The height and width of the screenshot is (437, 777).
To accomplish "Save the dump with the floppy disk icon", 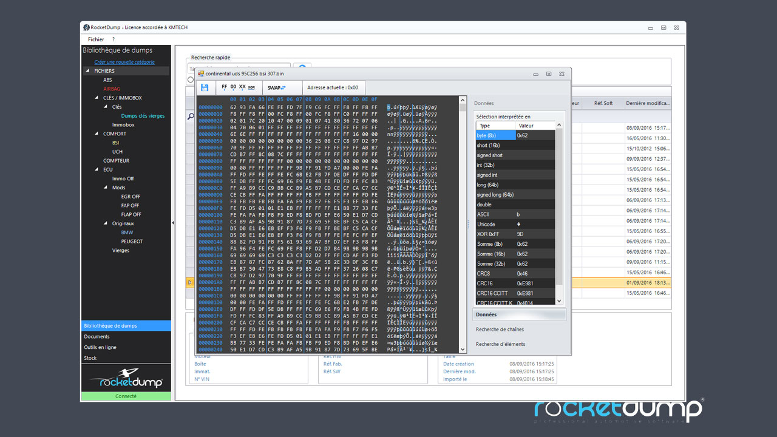I will click(205, 87).
